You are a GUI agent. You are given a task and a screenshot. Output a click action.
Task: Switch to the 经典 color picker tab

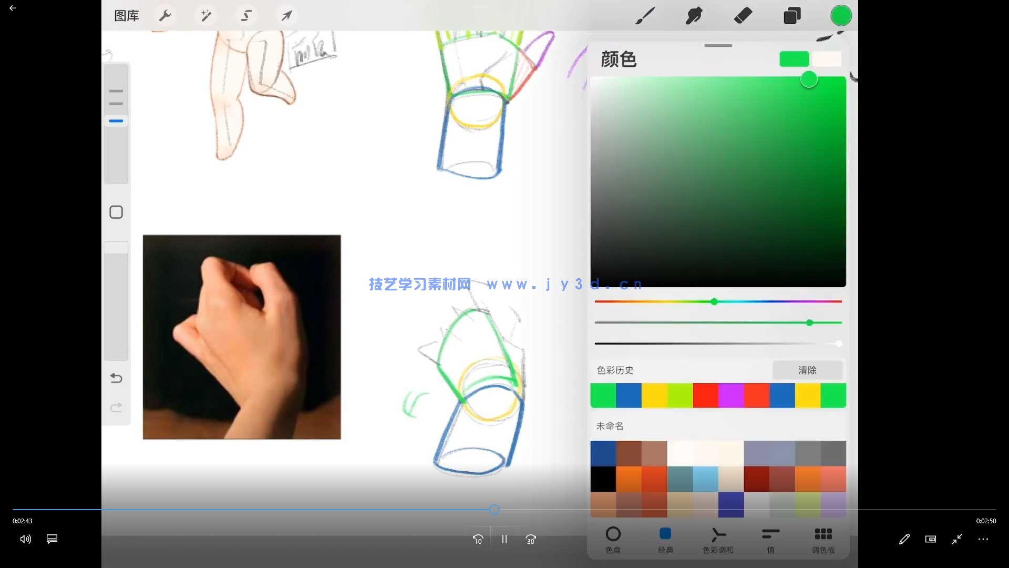coord(665,539)
